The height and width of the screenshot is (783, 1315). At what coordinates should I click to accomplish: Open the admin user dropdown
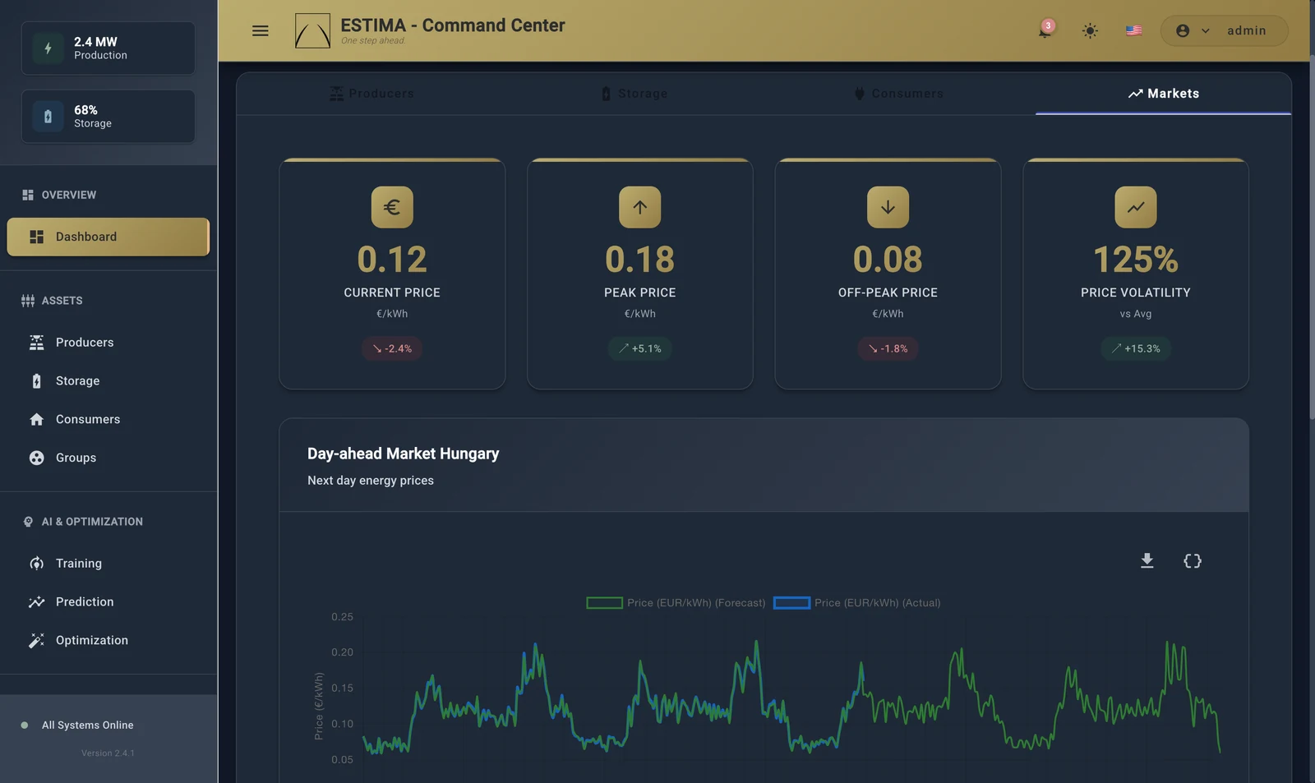coord(1224,30)
